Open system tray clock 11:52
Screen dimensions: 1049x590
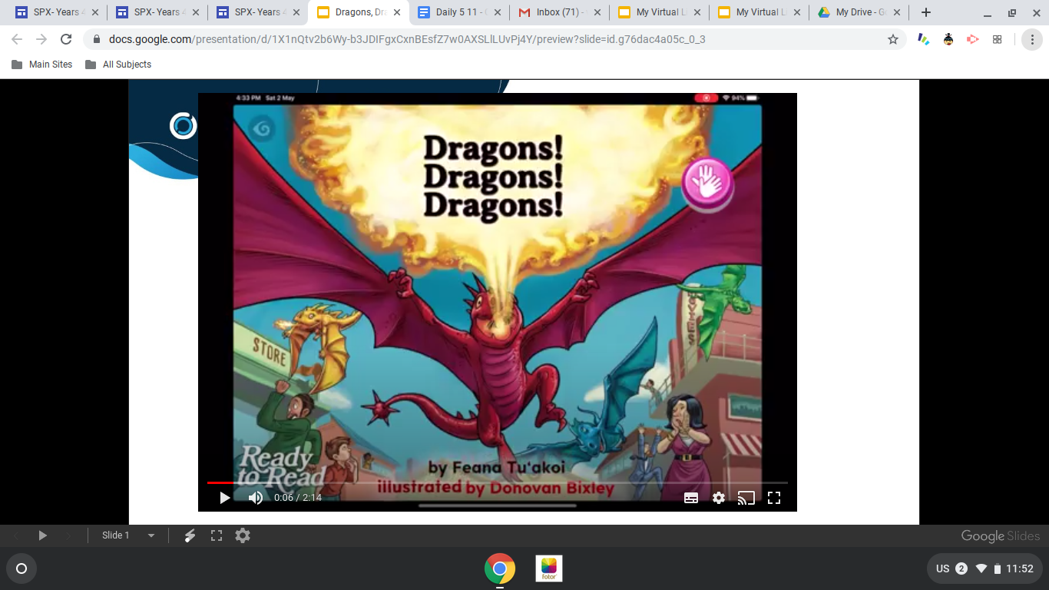pos(1020,568)
